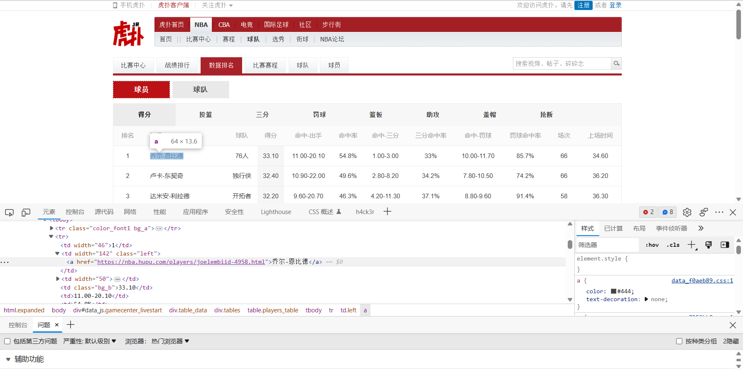Open DevTools settings gear icon
Screen dimensions: 743x370
click(687, 212)
